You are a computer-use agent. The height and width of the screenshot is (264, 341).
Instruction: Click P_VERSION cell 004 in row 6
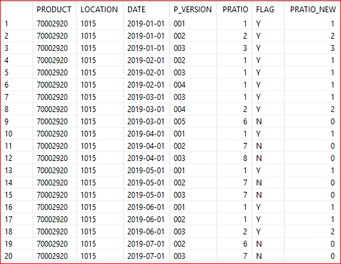(180, 84)
